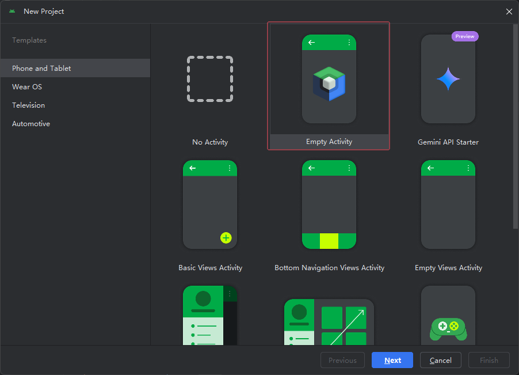Click the disabled Previous button
Viewport: 519px width, 375px height.
(x=342, y=360)
